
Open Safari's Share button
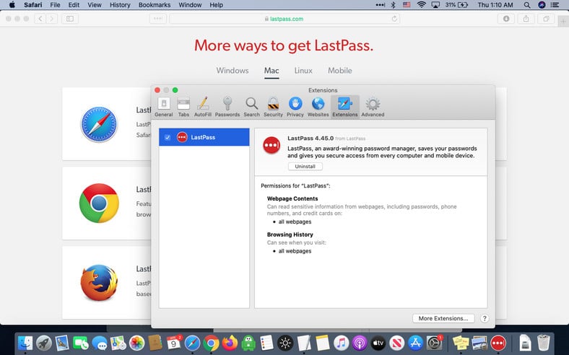point(526,19)
